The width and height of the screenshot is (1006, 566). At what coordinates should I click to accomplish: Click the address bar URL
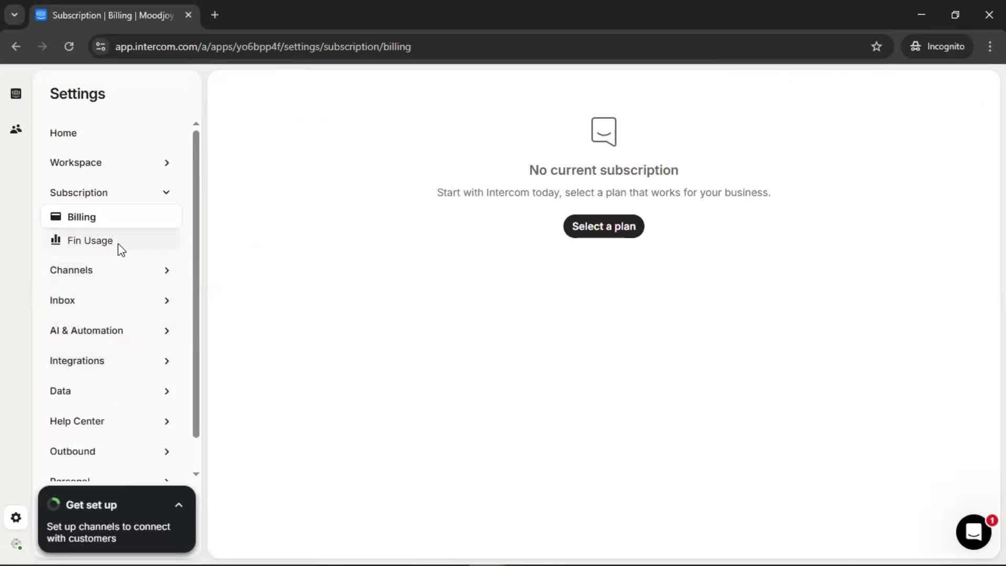[263, 47]
